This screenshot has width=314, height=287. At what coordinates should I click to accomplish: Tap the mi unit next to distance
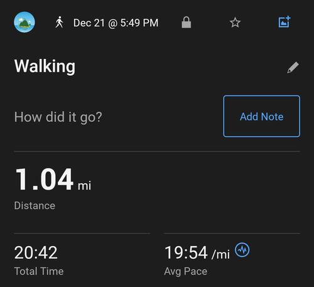(84, 186)
